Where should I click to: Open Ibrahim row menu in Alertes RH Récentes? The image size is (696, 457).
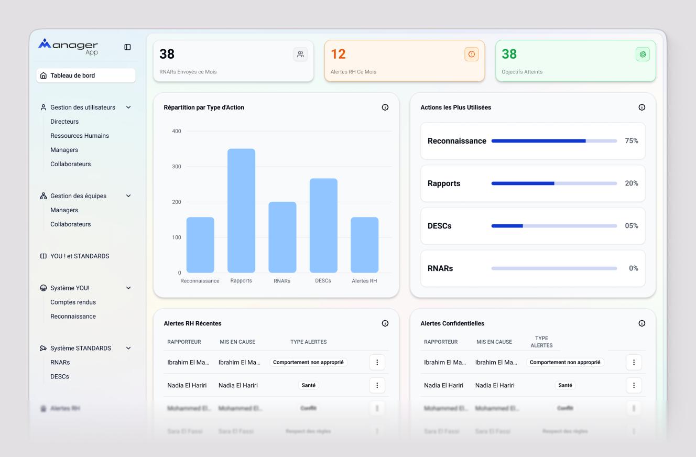pyautogui.click(x=377, y=362)
